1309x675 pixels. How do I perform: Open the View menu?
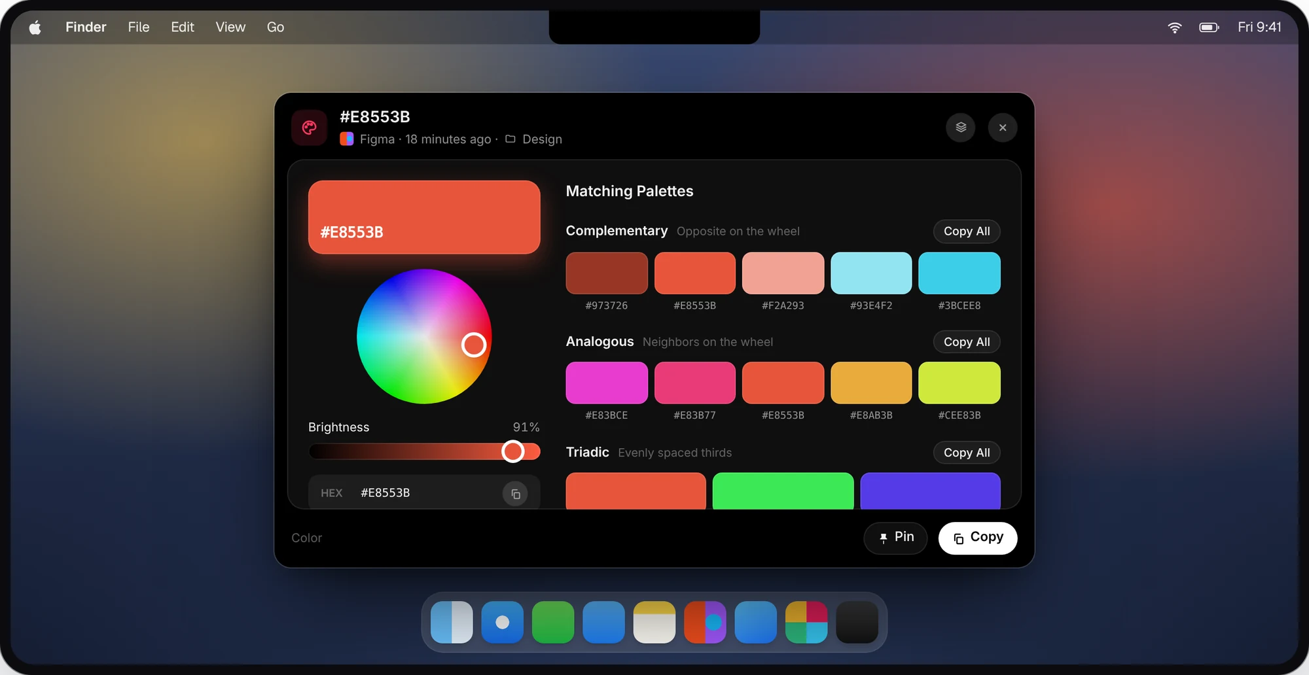pyautogui.click(x=230, y=27)
